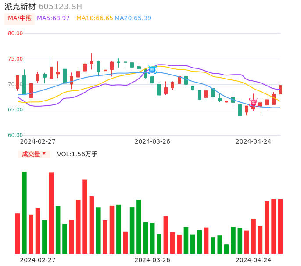Click the 65.00 price axis label
301x266 pixels.
pos(15,110)
